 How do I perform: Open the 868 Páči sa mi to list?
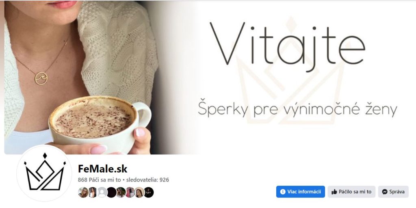(x=99, y=180)
